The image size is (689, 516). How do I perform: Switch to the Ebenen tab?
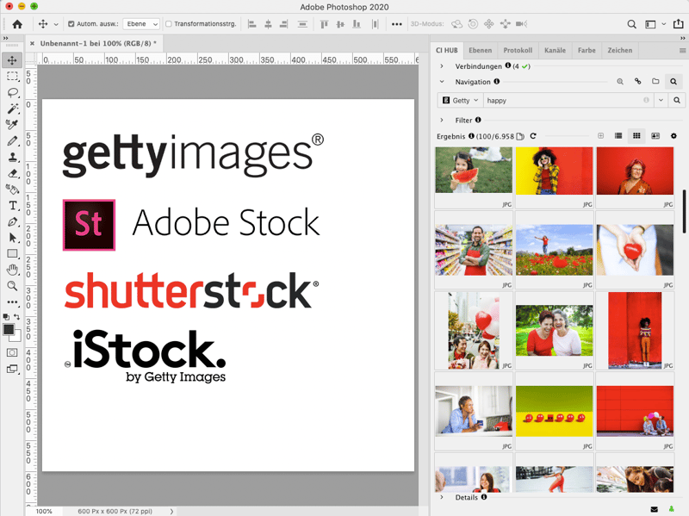click(x=480, y=50)
